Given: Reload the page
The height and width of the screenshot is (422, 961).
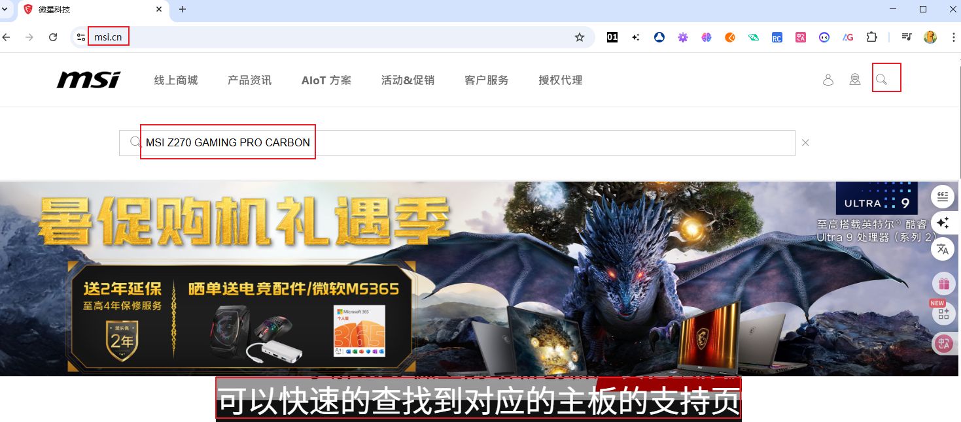Looking at the screenshot, I should tap(53, 37).
